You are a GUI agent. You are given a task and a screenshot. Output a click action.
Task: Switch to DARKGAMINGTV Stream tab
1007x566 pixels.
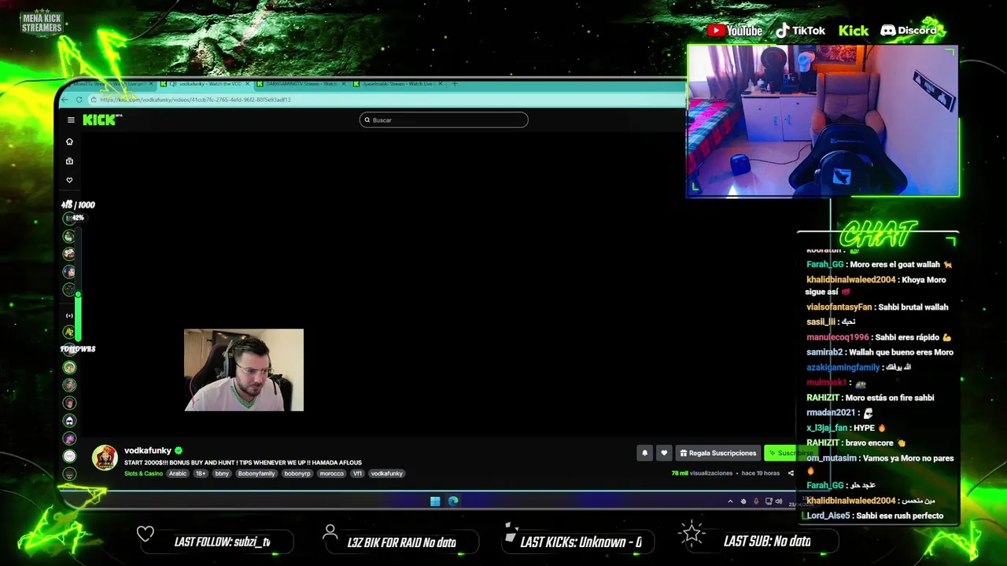pos(303,83)
